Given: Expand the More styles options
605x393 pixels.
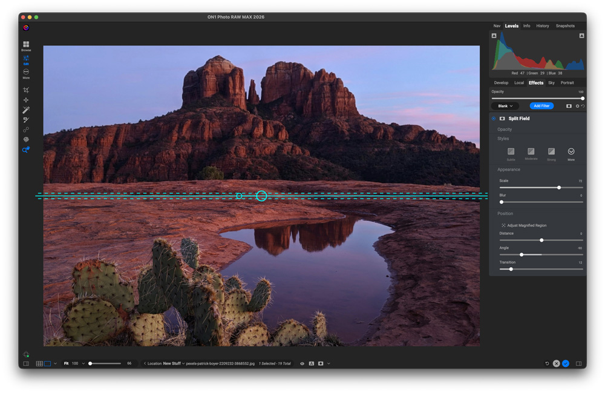Looking at the screenshot, I should (x=571, y=152).
